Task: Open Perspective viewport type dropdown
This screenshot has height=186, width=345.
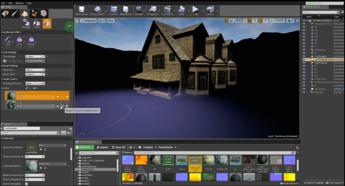Action: pyautogui.click(x=88, y=21)
